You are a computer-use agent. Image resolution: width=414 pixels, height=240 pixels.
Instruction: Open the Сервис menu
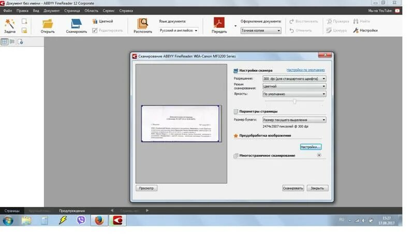pyautogui.click(x=109, y=11)
